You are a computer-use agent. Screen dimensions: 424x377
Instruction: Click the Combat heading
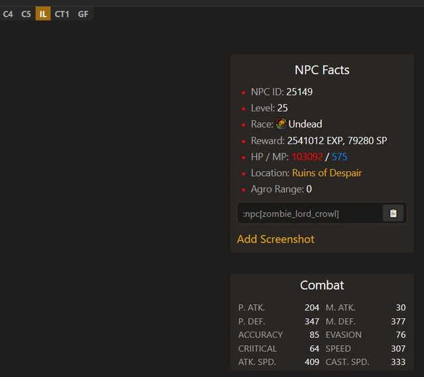(322, 286)
